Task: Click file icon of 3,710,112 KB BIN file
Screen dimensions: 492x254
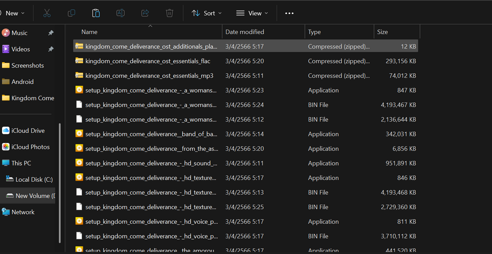Action: click(79, 236)
